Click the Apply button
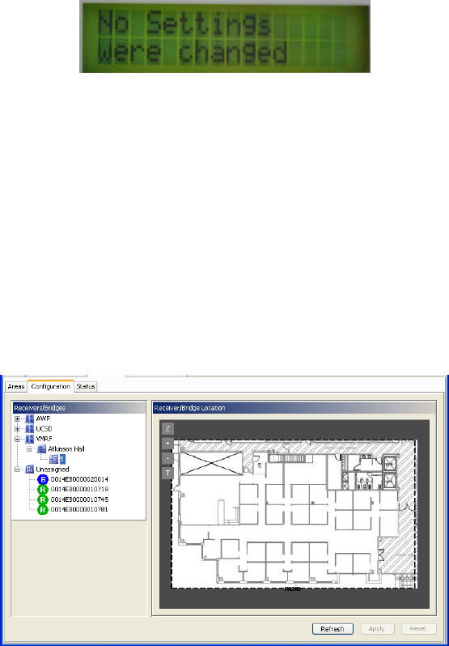 [377, 629]
